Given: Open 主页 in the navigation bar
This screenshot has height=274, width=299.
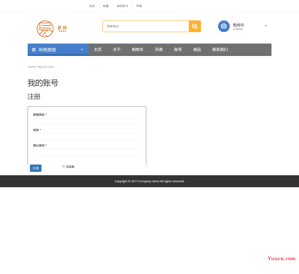Looking at the screenshot, I should coord(98,49).
